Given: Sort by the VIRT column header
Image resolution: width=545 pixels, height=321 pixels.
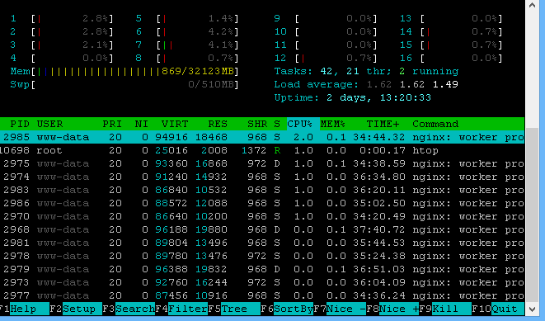Looking at the screenshot, I should pyautogui.click(x=175, y=124).
